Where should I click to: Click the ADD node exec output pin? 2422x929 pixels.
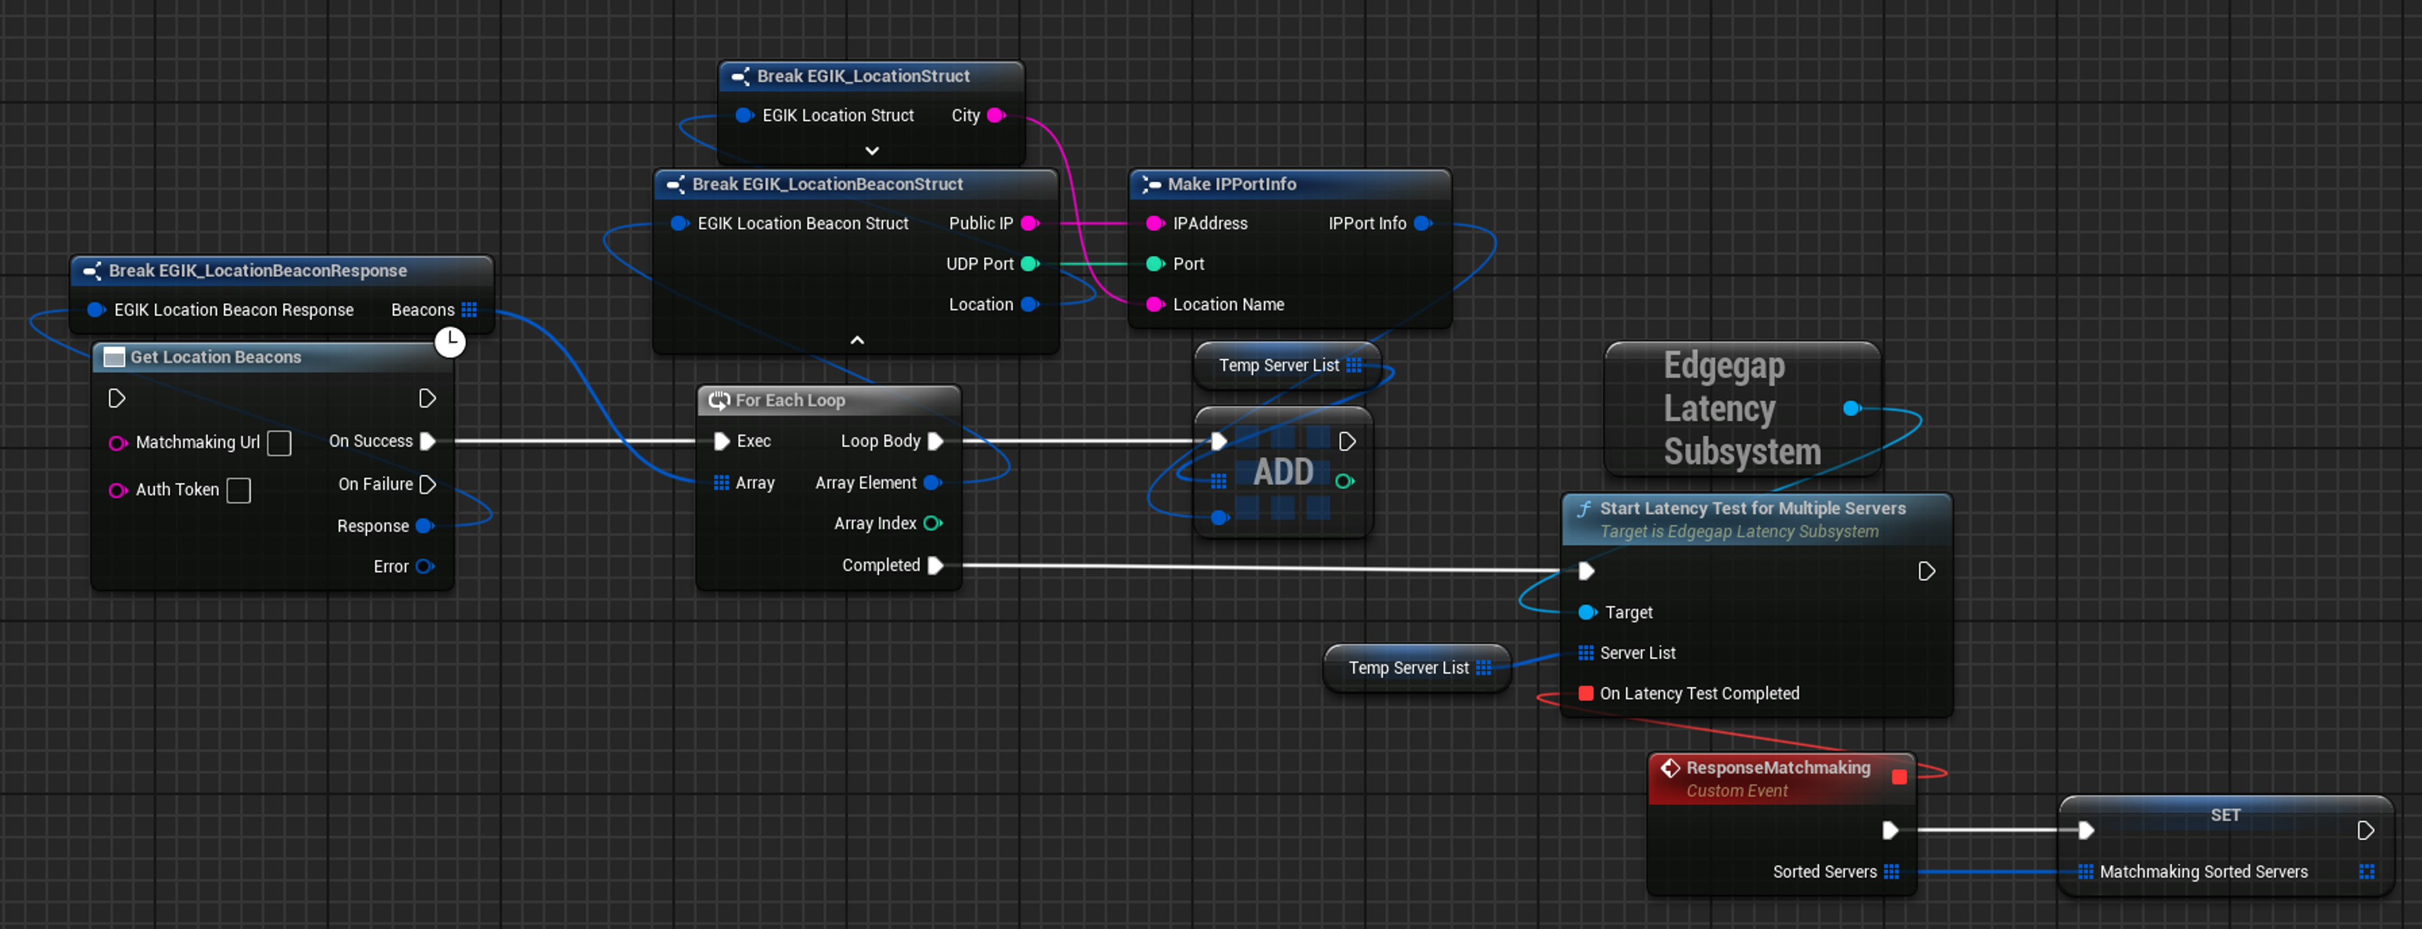click(x=1347, y=441)
